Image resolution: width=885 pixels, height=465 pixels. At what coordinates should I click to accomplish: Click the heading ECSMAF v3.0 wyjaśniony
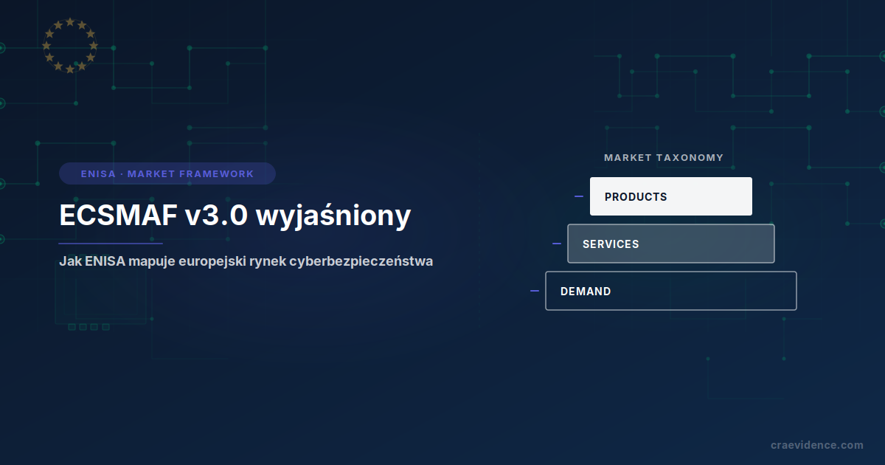[x=235, y=216]
